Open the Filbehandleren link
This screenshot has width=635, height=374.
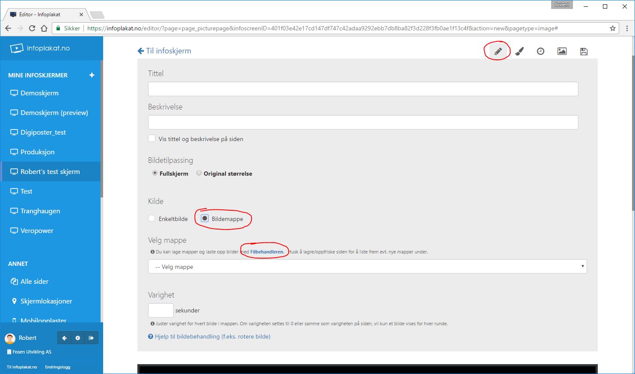(267, 252)
